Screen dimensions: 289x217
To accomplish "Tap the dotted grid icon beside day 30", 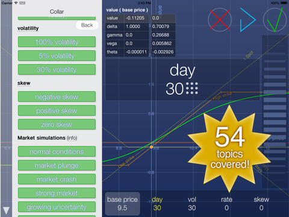I will coord(192,88).
